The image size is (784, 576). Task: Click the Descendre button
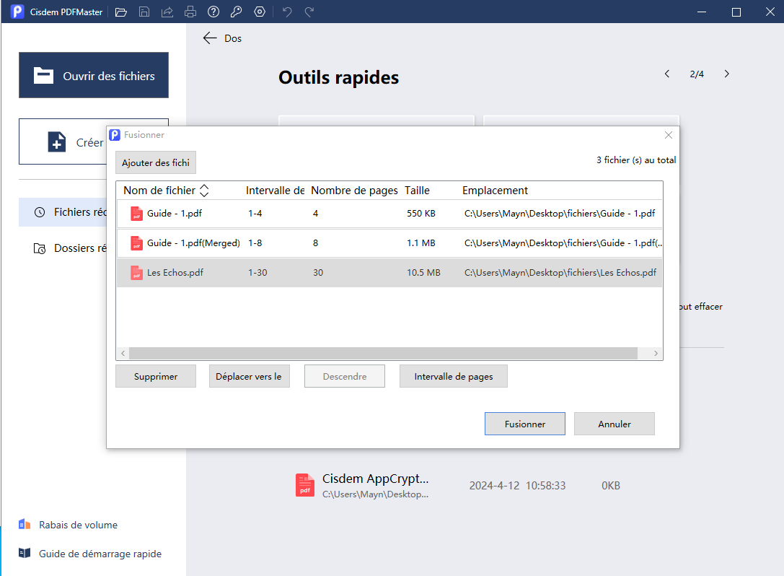click(x=345, y=376)
